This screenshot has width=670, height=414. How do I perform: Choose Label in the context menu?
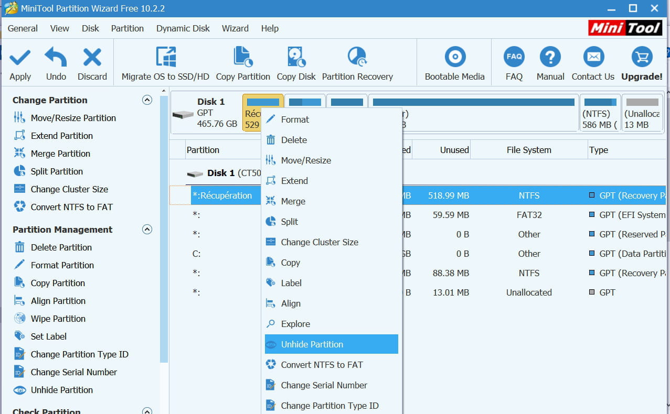pos(332,283)
